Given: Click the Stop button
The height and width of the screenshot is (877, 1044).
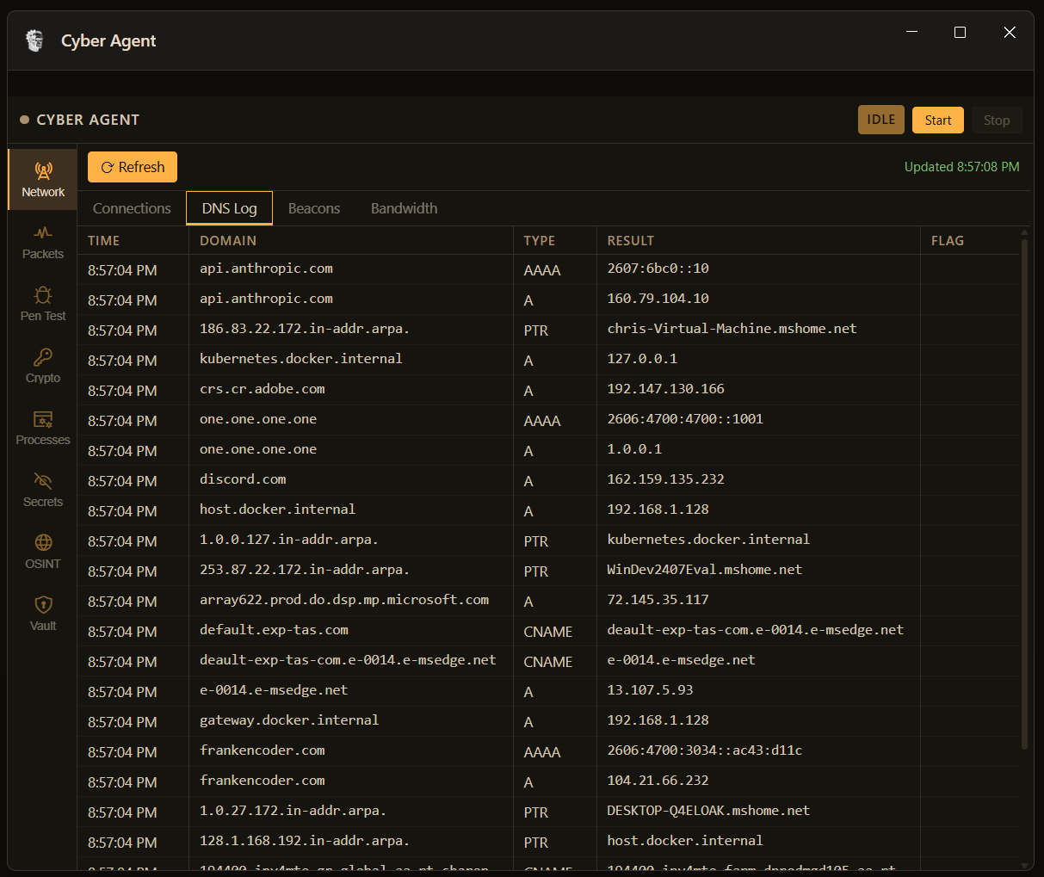Looking at the screenshot, I should click(997, 120).
